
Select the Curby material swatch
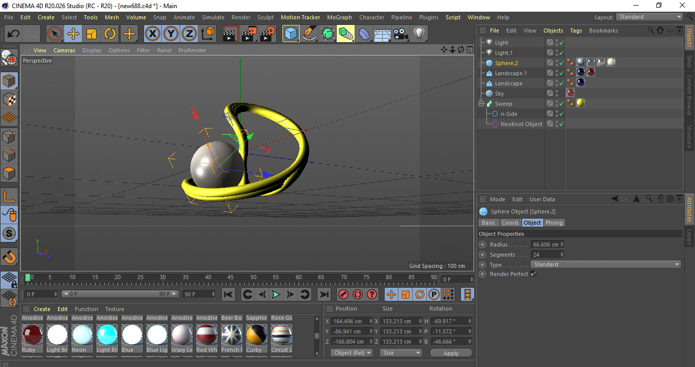pyautogui.click(x=256, y=335)
